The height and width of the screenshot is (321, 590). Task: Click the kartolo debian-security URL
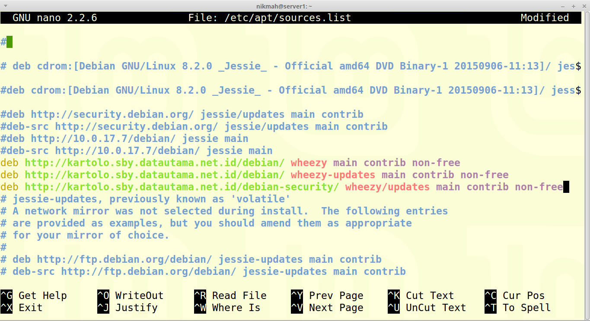pos(182,187)
